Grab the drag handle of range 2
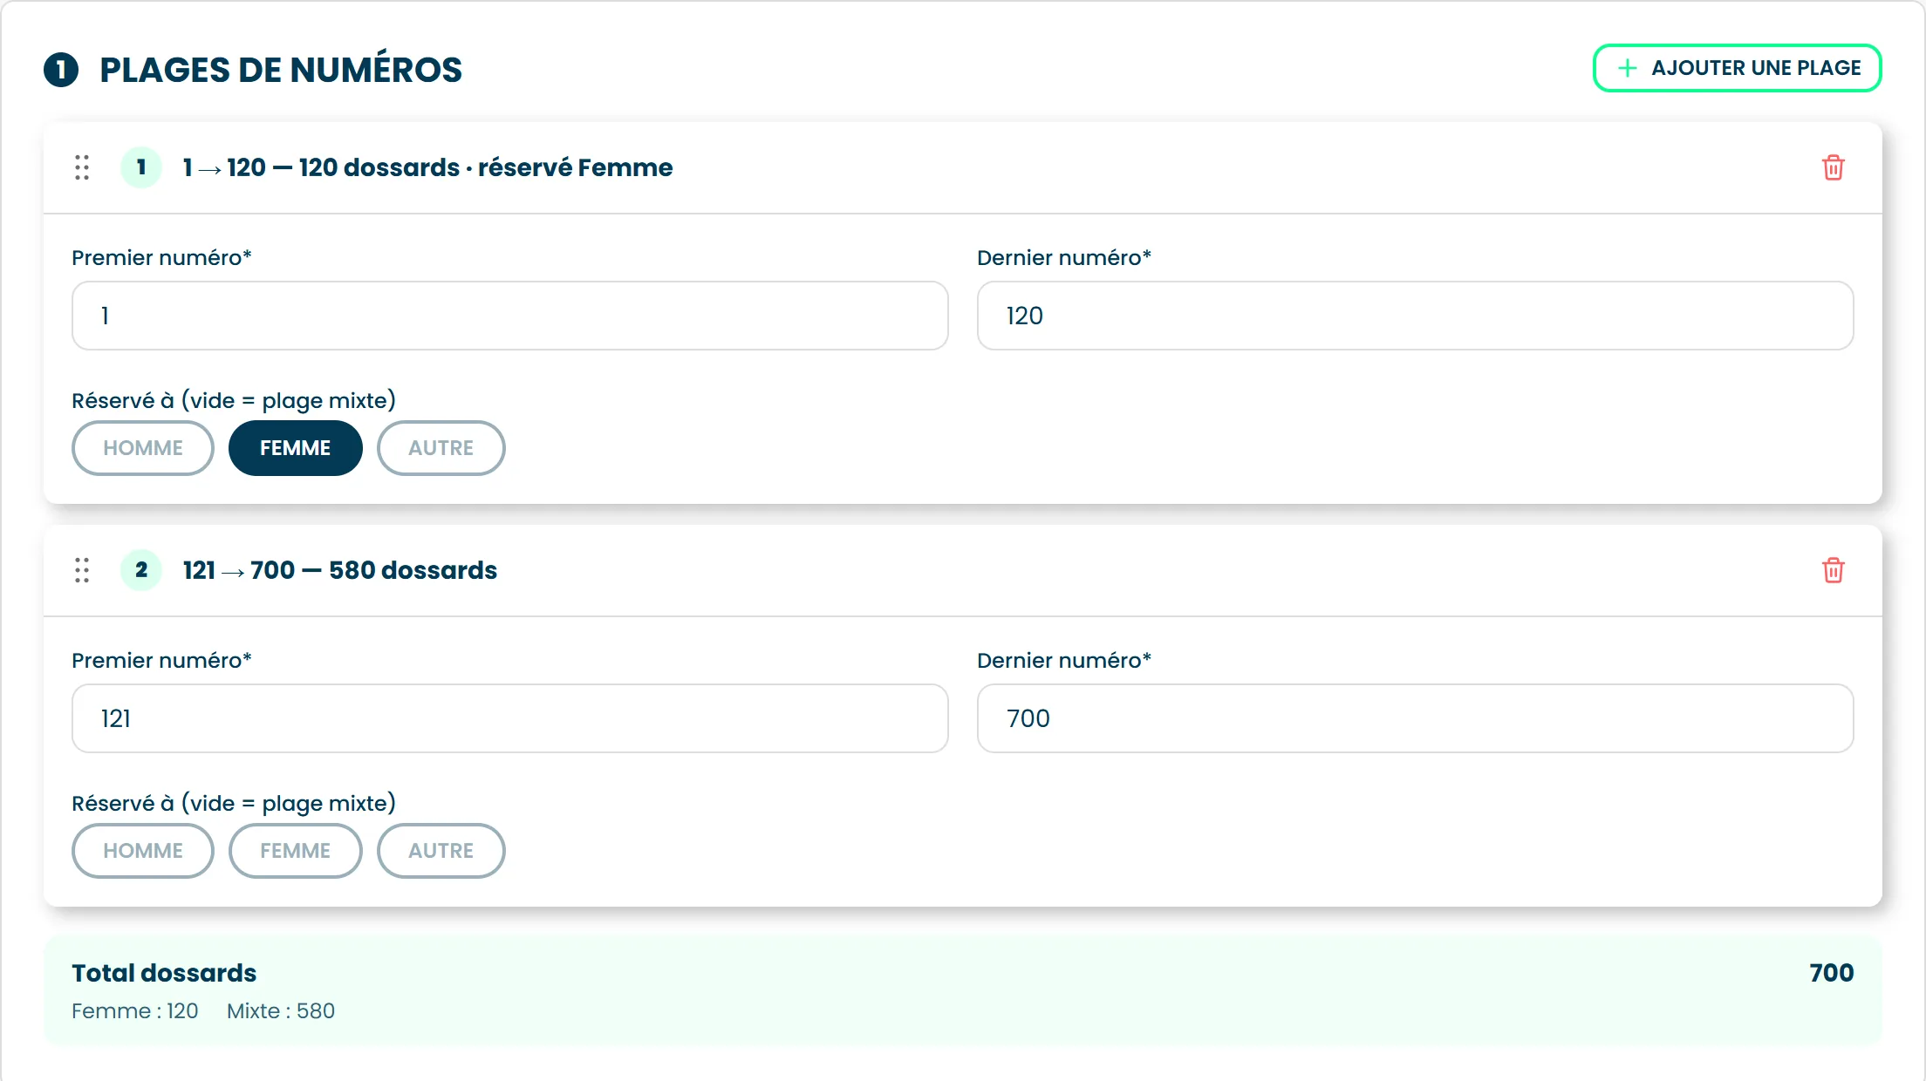 click(82, 570)
